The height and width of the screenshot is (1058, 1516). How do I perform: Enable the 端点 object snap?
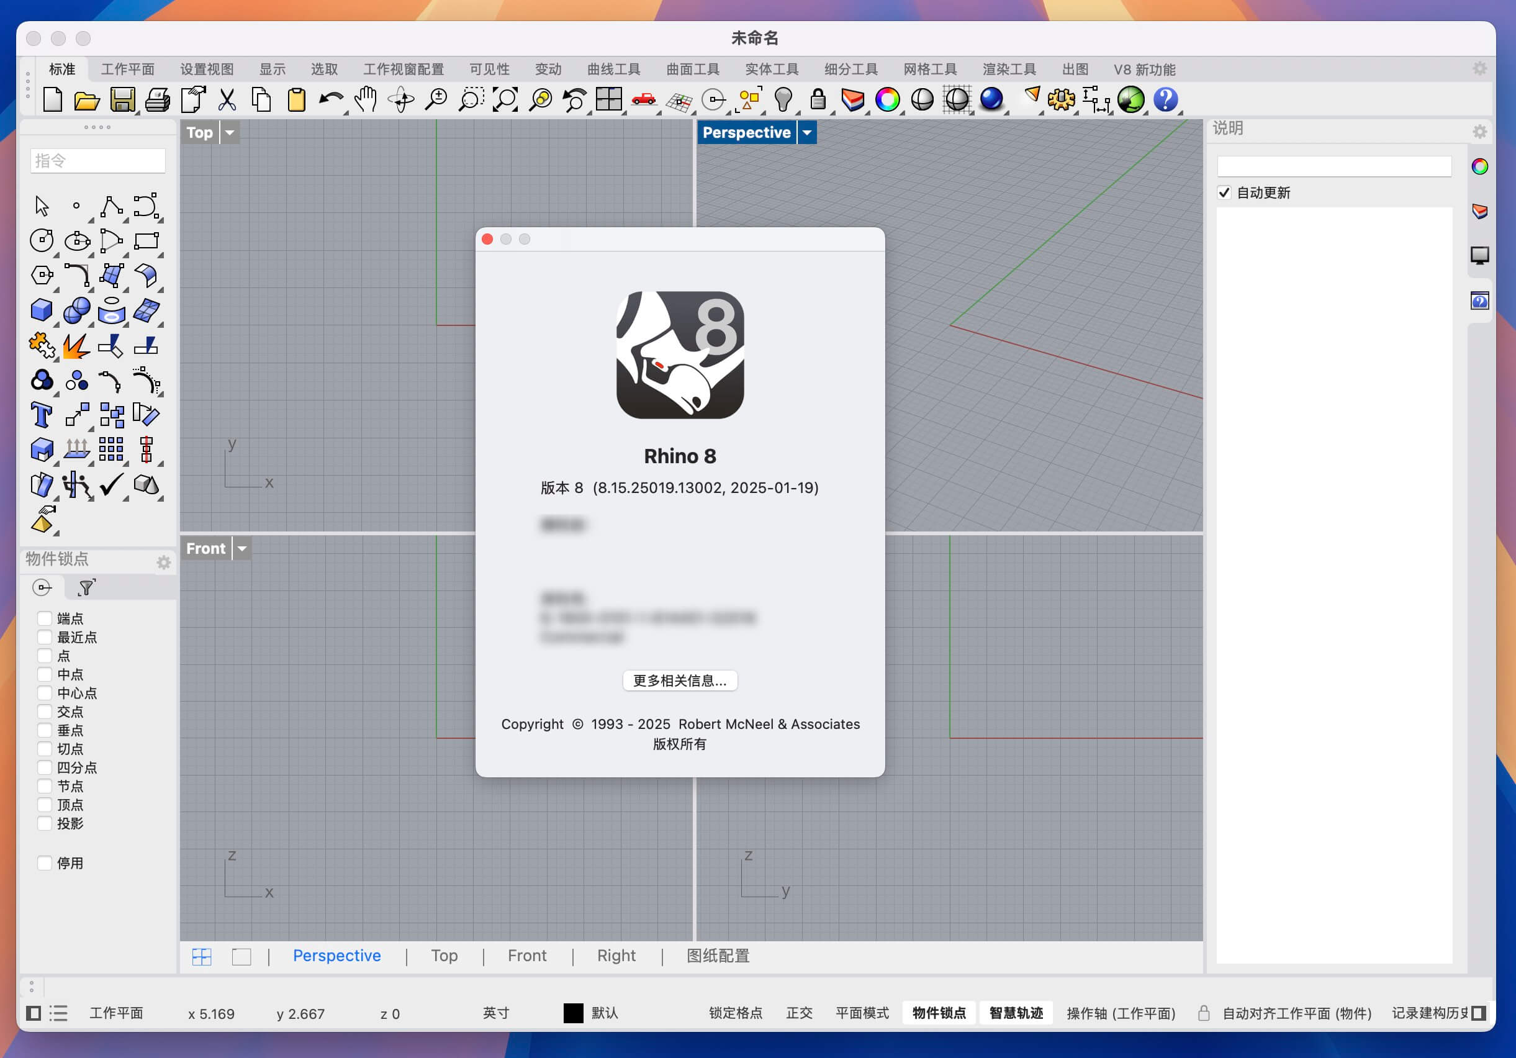tap(44, 618)
